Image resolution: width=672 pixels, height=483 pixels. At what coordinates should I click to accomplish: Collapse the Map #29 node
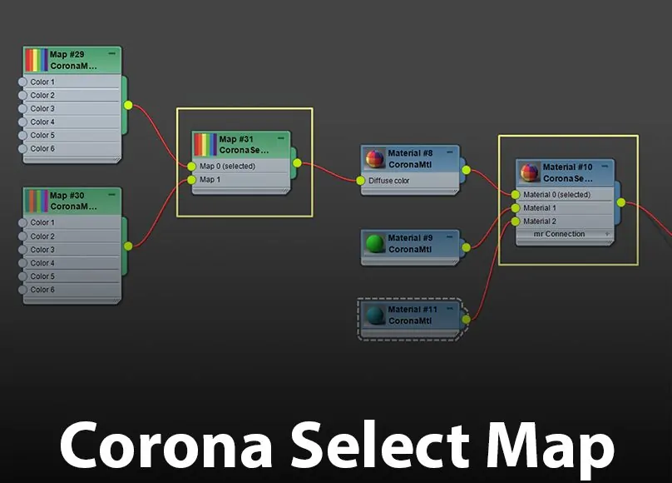pos(112,53)
